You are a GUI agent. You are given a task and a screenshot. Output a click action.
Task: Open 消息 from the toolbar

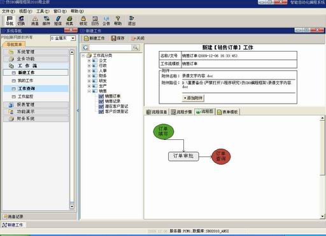click(x=35, y=20)
